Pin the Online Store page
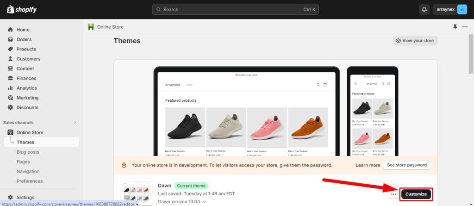This screenshot has width=474, height=206. coord(455,27)
